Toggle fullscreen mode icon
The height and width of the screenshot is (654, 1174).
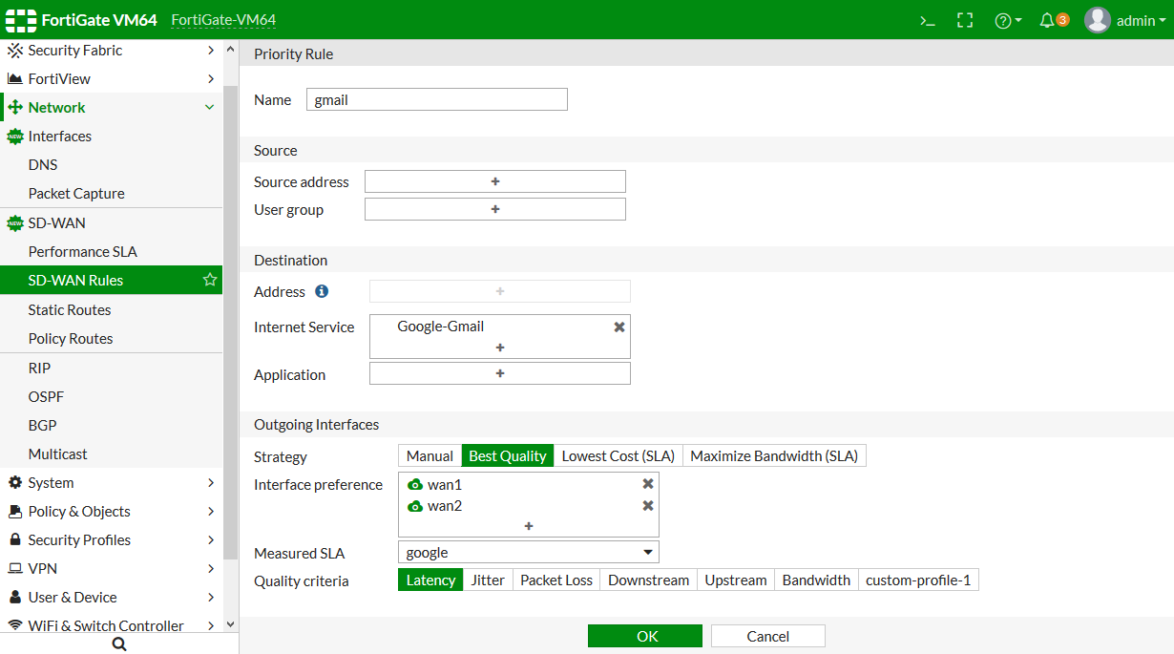click(x=965, y=20)
